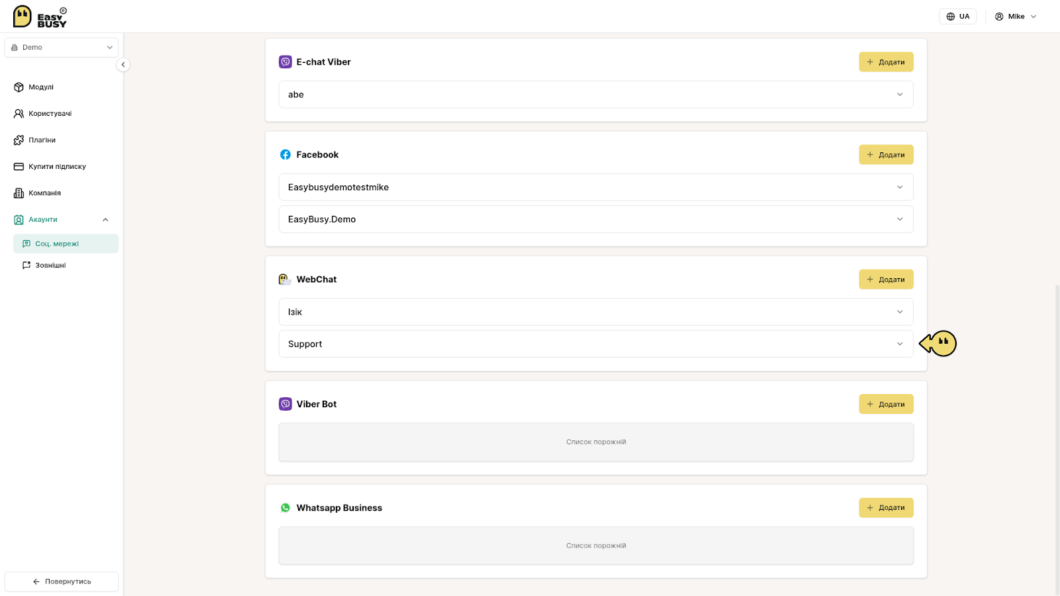The height and width of the screenshot is (596, 1060).
Task: Select Соц. мережі submenu item
Action: coord(66,244)
